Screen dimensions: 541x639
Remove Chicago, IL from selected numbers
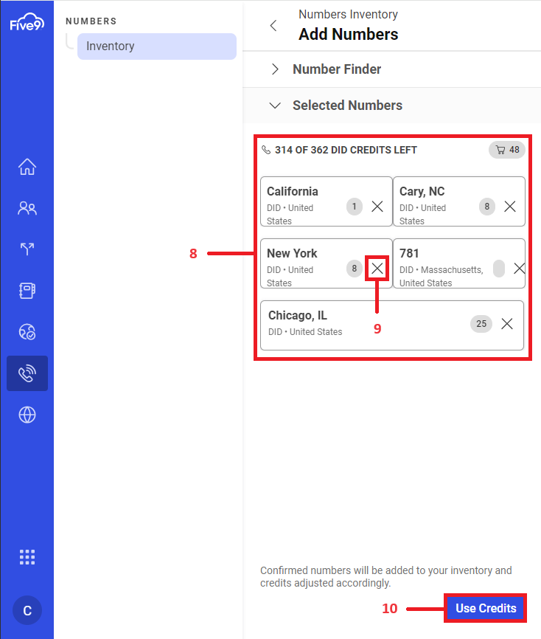[x=507, y=324]
